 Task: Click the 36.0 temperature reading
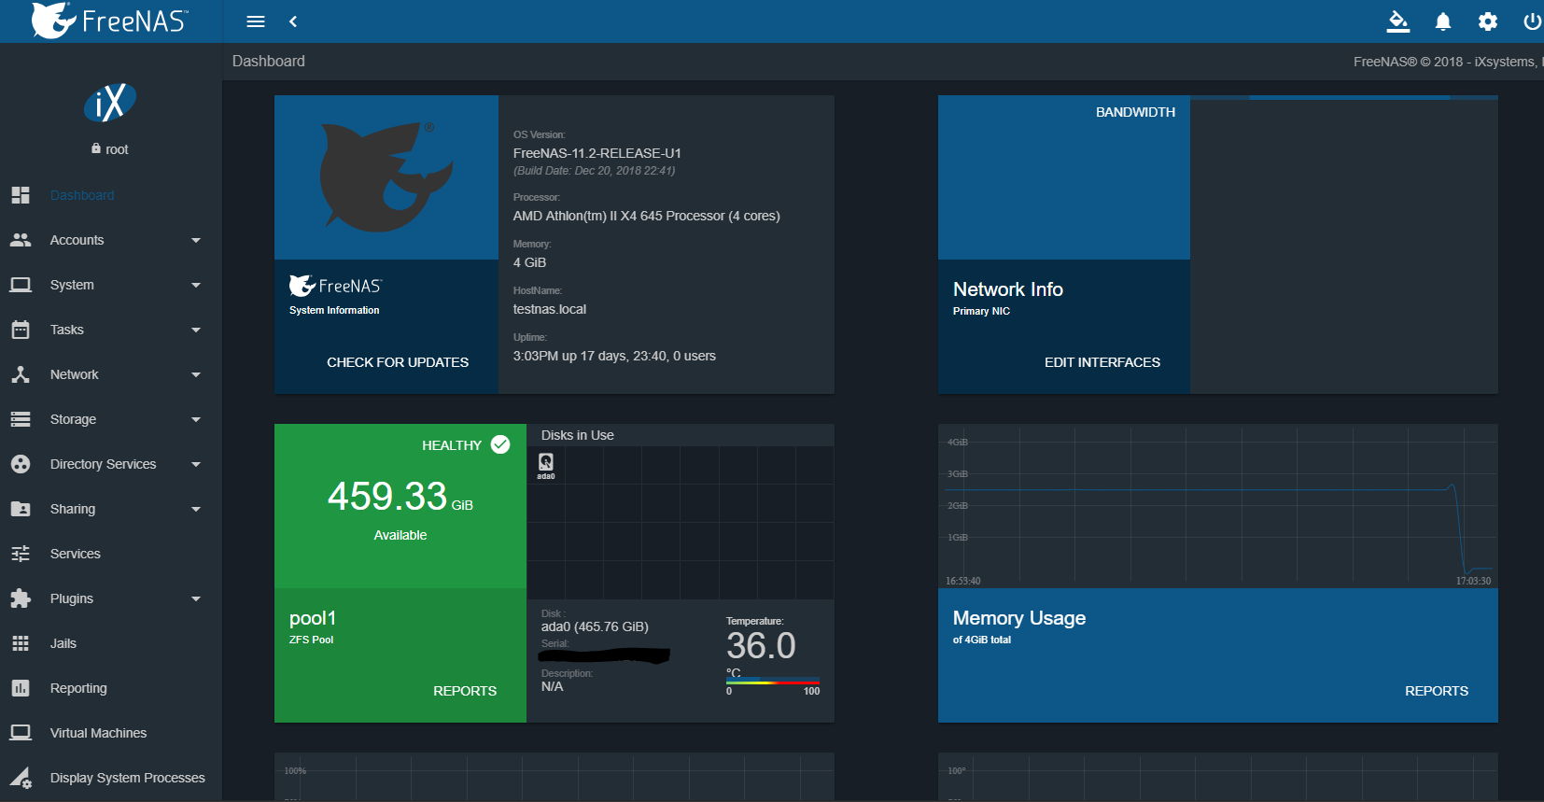click(x=762, y=646)
